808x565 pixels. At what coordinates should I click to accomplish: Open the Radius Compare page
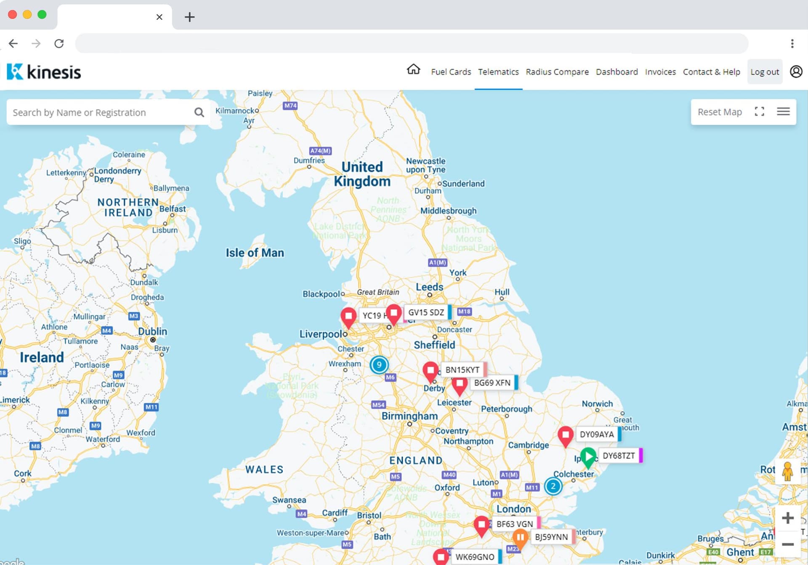pos(557,72)
